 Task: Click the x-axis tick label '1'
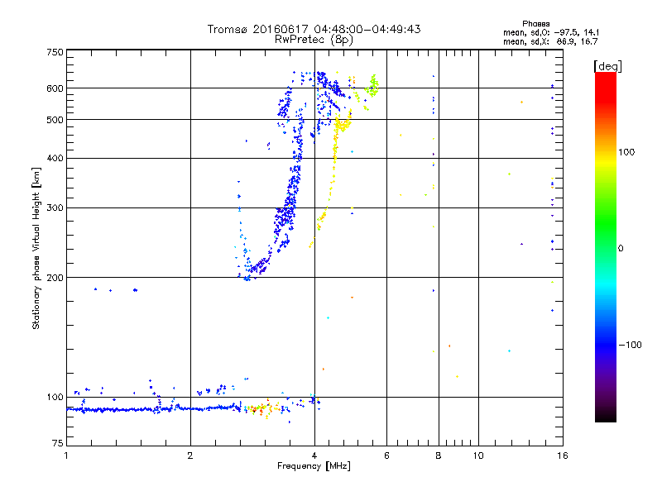pos(66,455)
